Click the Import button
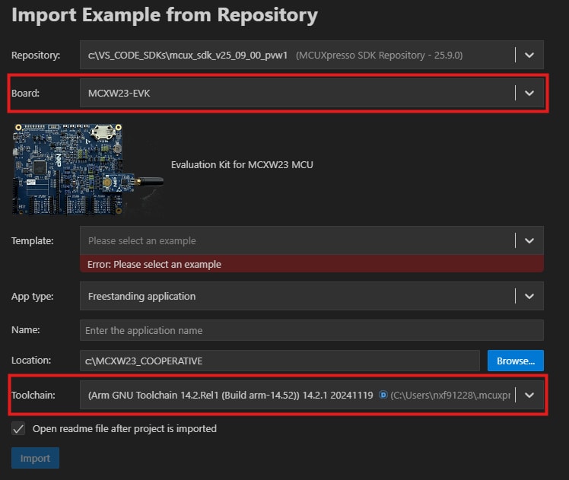Image resolution: width=569 pixels, height=480 pixels. click(35, 458)
